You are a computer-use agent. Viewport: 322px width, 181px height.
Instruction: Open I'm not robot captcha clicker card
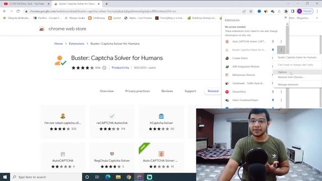(x=62, y=122)
